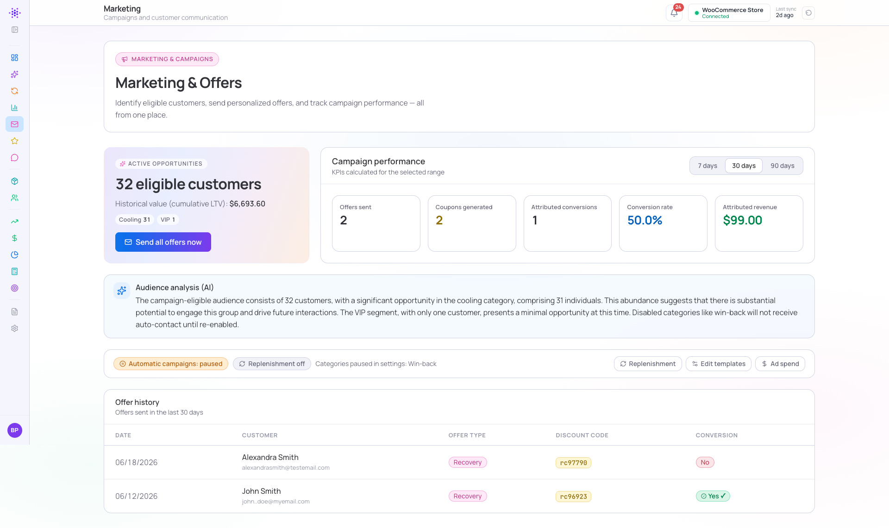Select the 90 days range

pyautogui.click(x=783, y=166)
